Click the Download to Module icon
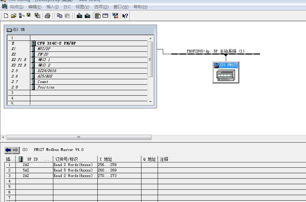 [80, 16]
